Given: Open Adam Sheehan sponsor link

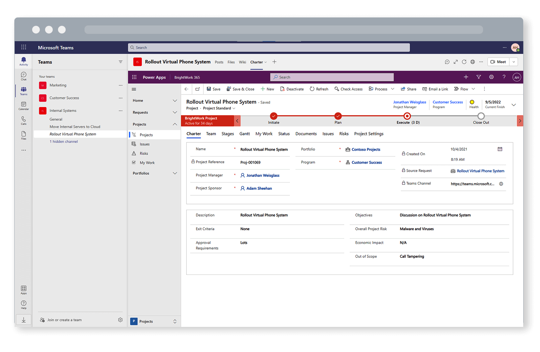Looking at the screenshot, I should tap(259, 188).
